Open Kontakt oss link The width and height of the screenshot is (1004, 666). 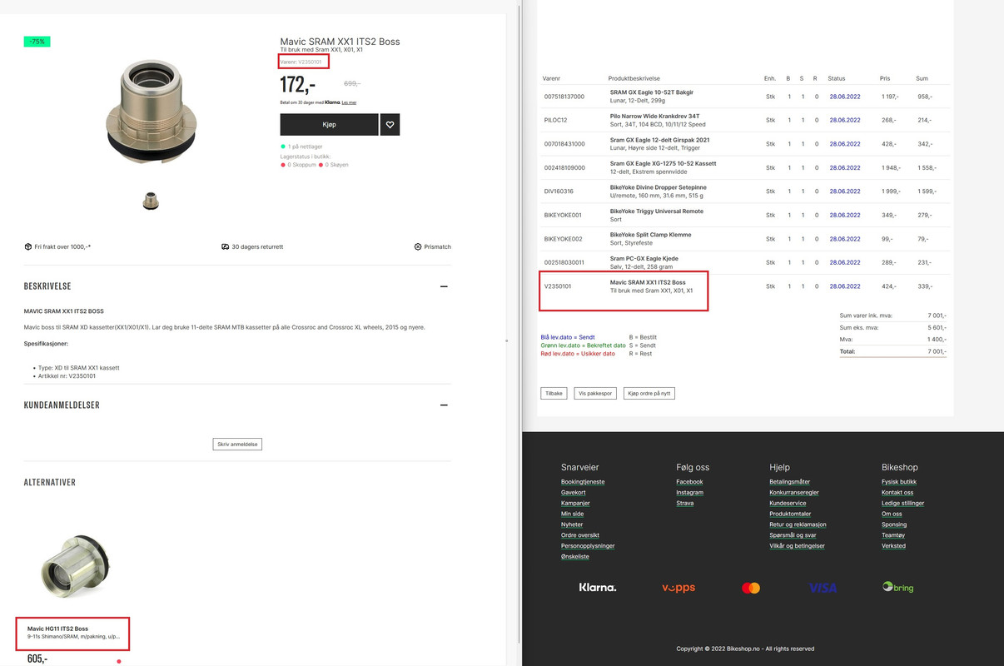pyautogui.click(x=897, y=493)
